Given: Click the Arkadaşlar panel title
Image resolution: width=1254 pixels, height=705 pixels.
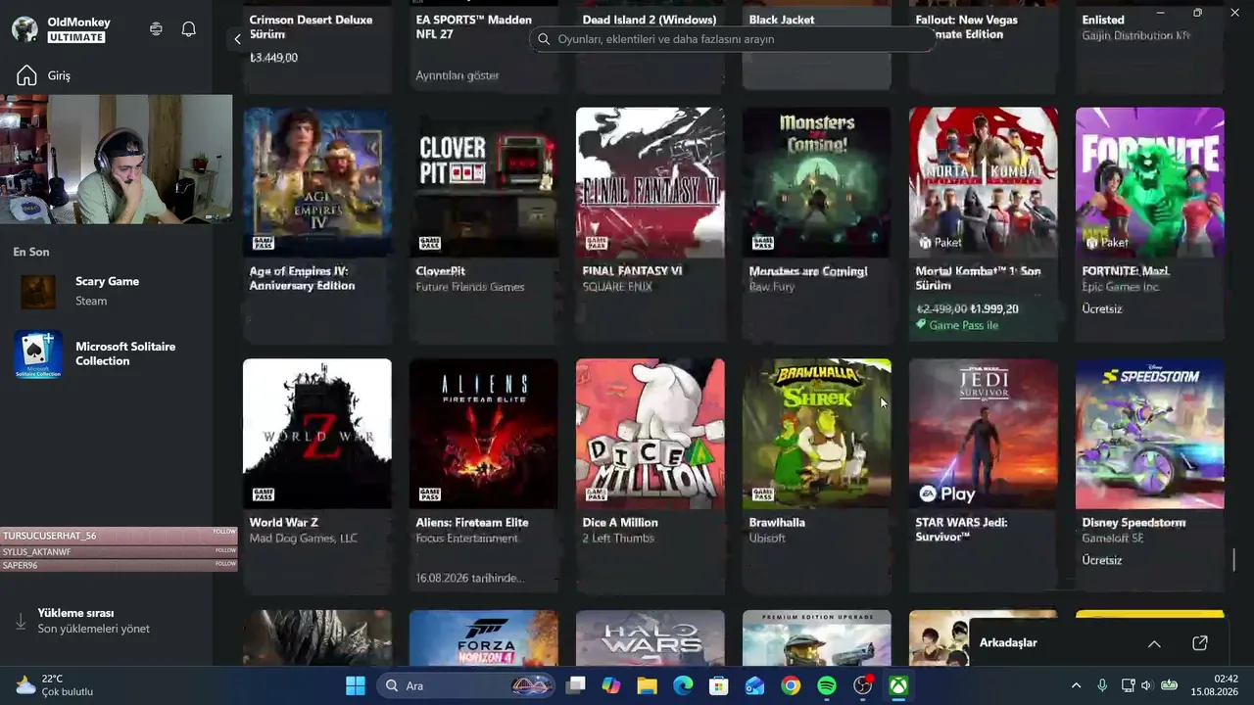Looking at the screenshot, I should (1008, 643).
